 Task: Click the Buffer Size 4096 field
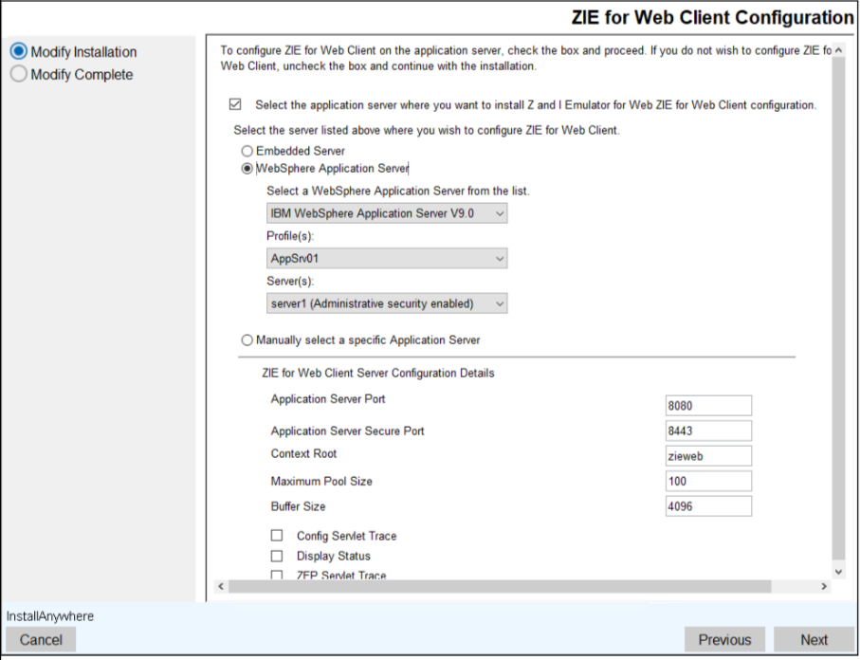click(x=708, y=506)
